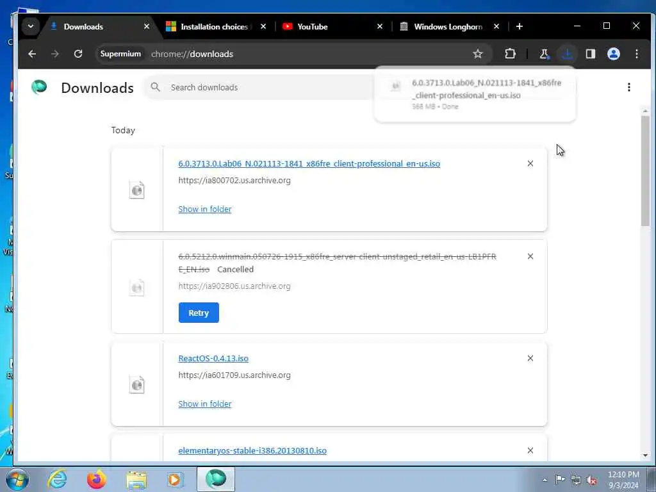656x492 pixels.
Task: Open the Windows Start menu orb
Action: 17,479
